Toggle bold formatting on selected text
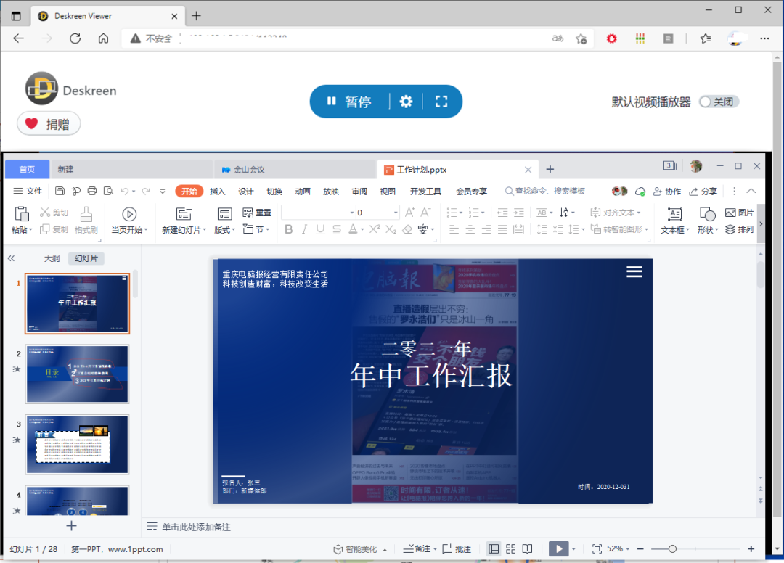This screenshot has width=784, height=563. pos(288,229)
